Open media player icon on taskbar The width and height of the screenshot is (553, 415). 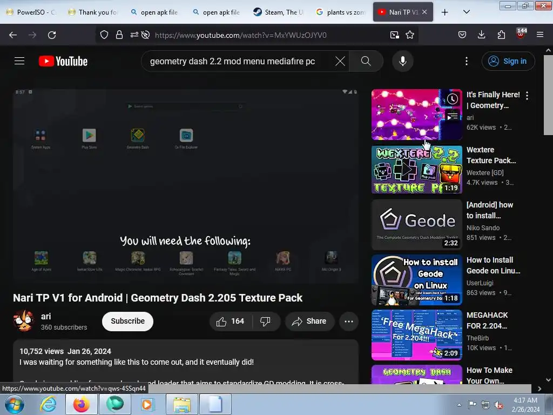tap(147, 404)
